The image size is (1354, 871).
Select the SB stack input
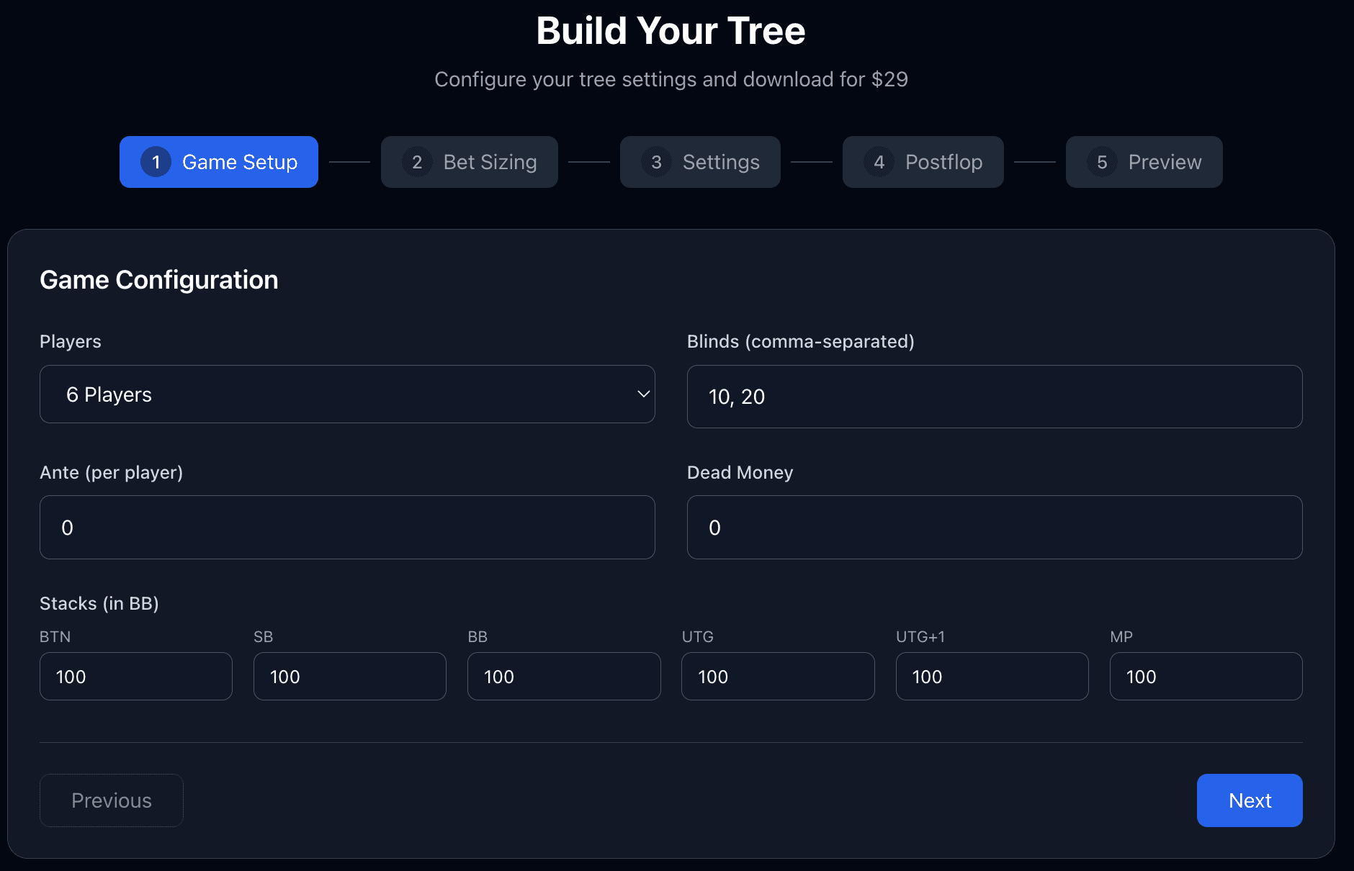click(349, 677)
